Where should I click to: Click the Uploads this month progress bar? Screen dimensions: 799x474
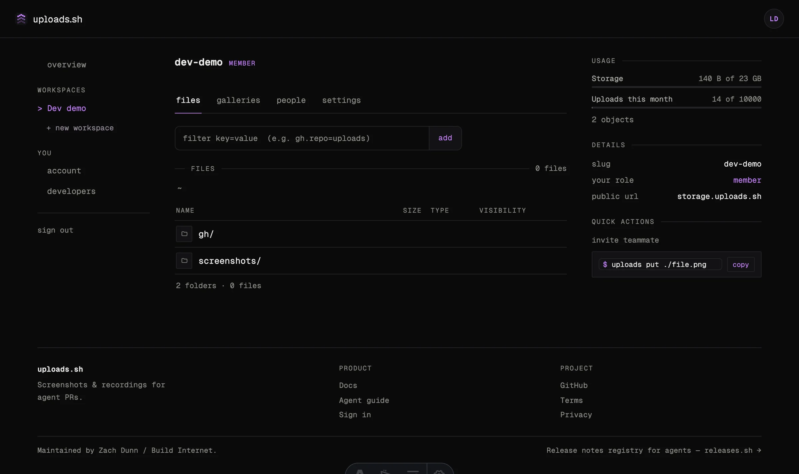tap(676, 107)
